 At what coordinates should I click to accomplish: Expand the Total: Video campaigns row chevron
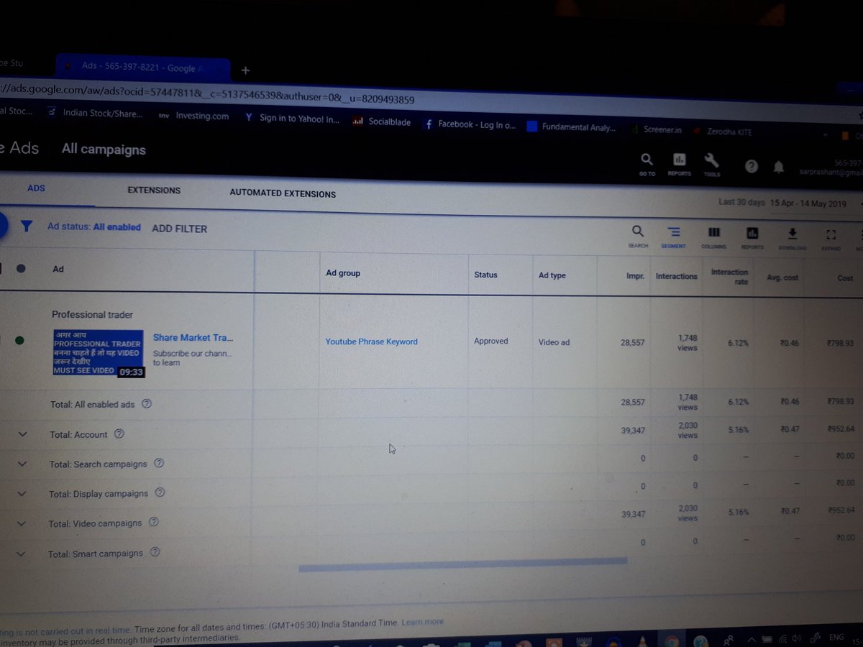point(22,524)
